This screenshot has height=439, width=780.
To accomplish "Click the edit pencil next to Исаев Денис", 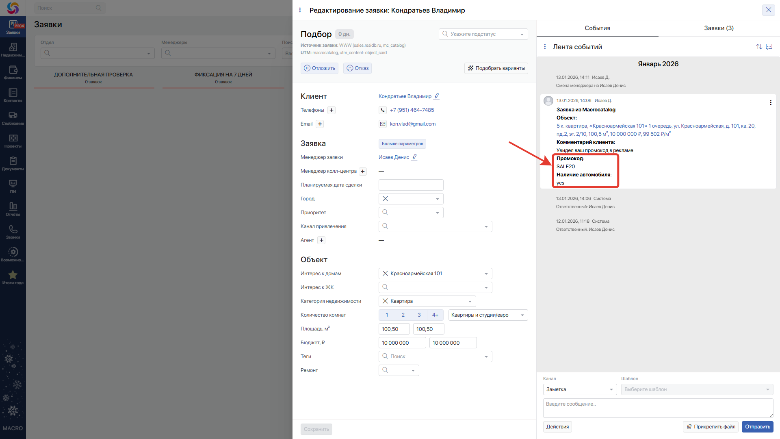I will point(414,157).
